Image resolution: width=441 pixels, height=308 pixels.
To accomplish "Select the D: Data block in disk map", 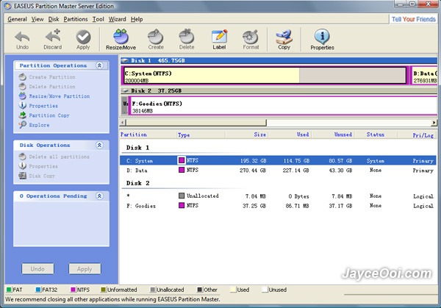I will click(424, 76).
